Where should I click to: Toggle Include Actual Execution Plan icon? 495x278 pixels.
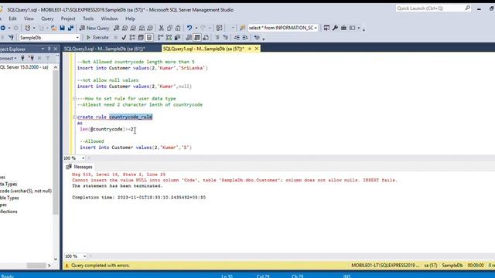(160, 38)
